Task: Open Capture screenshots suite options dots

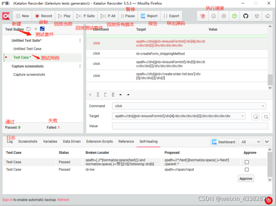Action: (80, 66)
